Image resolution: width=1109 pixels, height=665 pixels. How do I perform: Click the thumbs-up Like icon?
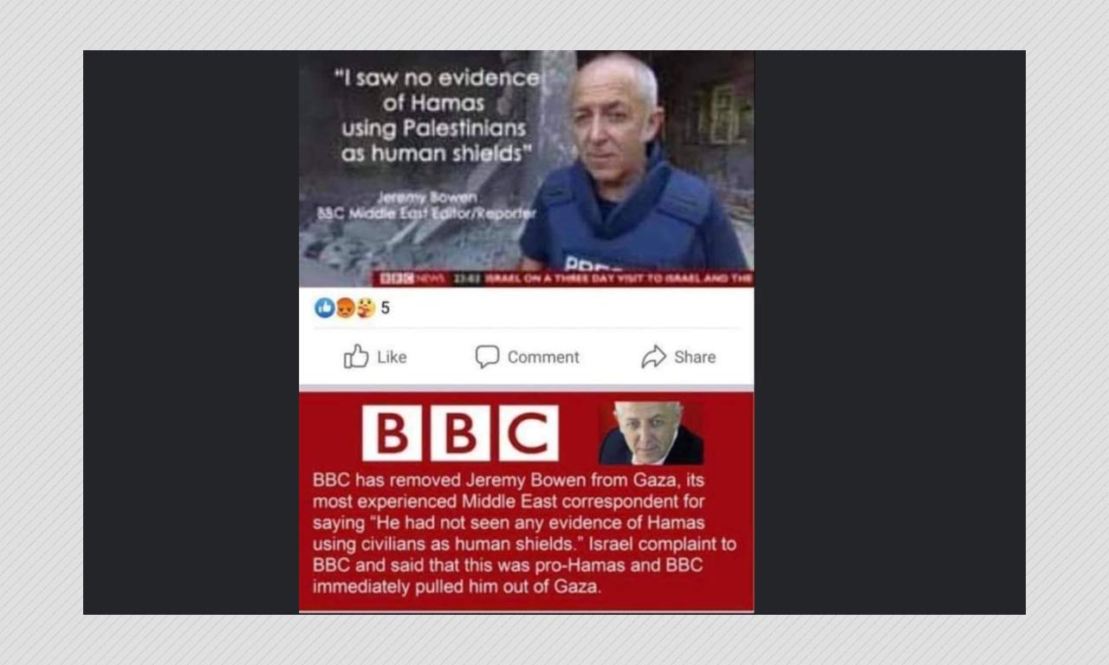(x=356, y=356)
